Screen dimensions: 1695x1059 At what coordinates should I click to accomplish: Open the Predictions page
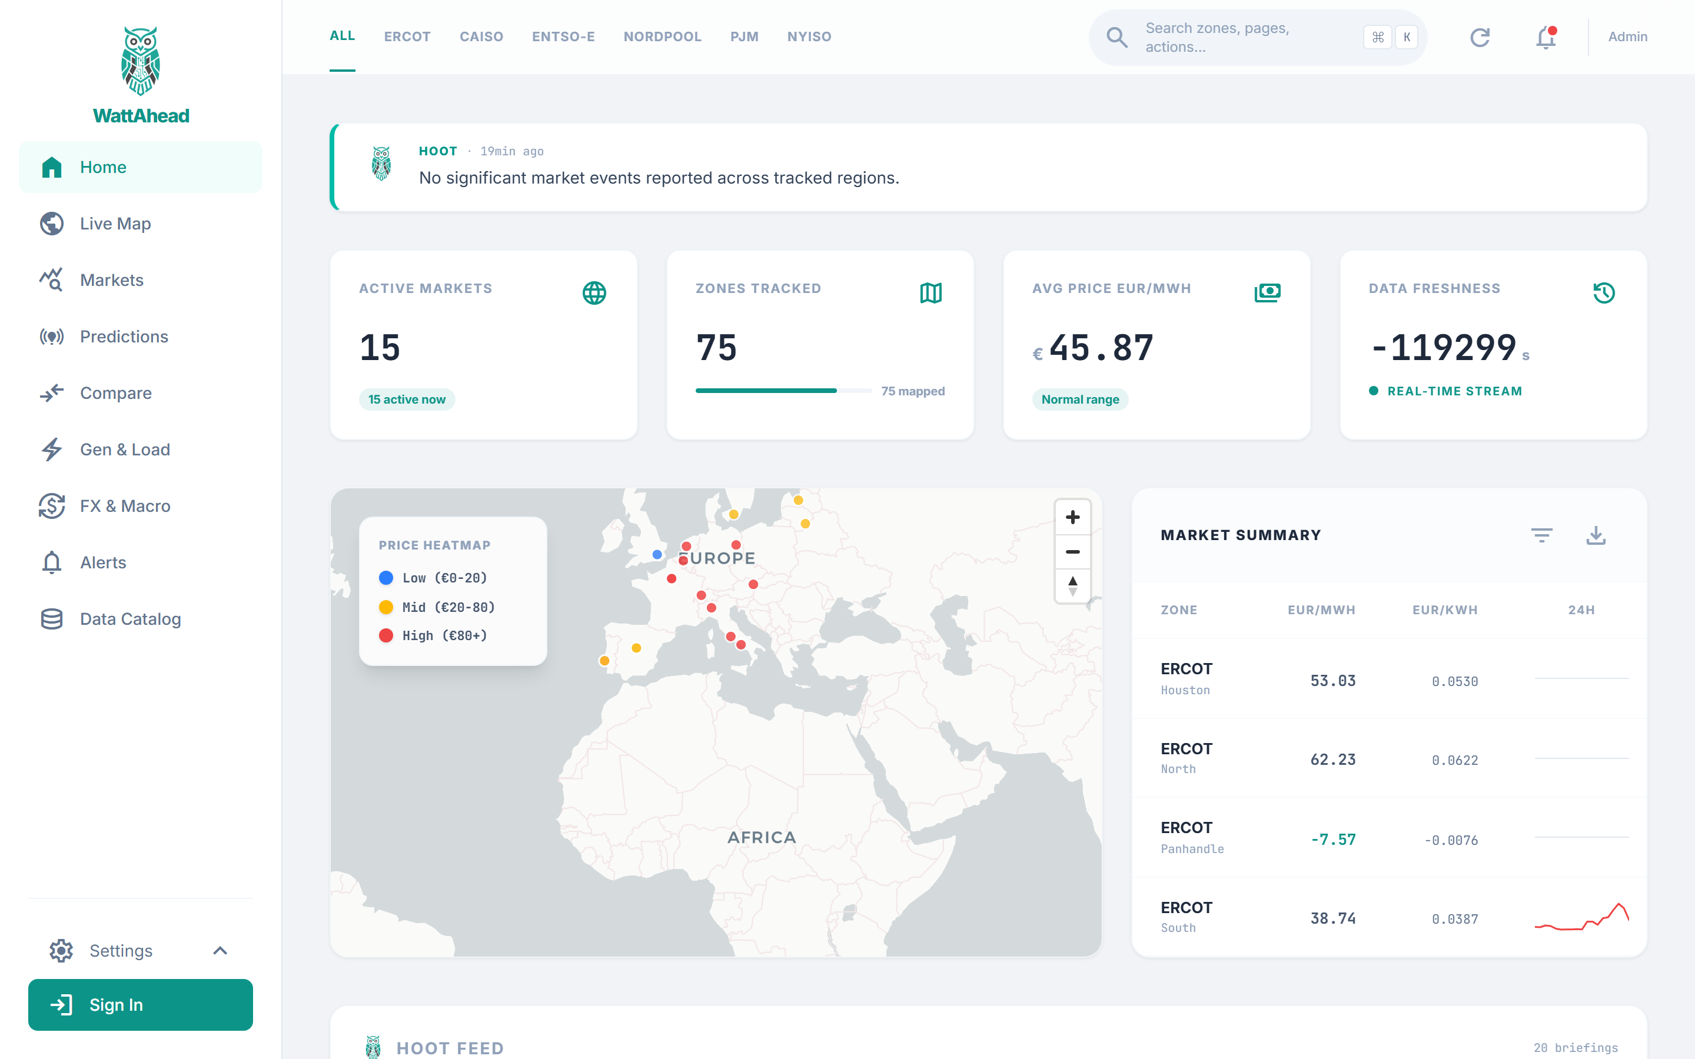(141, 337)
